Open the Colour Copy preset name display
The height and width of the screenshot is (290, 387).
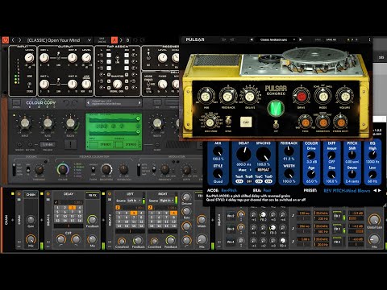[x=114, y=103]
